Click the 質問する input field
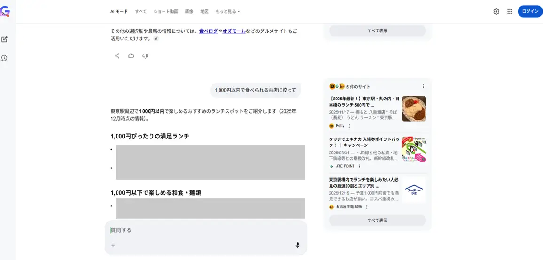The width and height of the screenshot is (543, 260). [x=206, y=230]
